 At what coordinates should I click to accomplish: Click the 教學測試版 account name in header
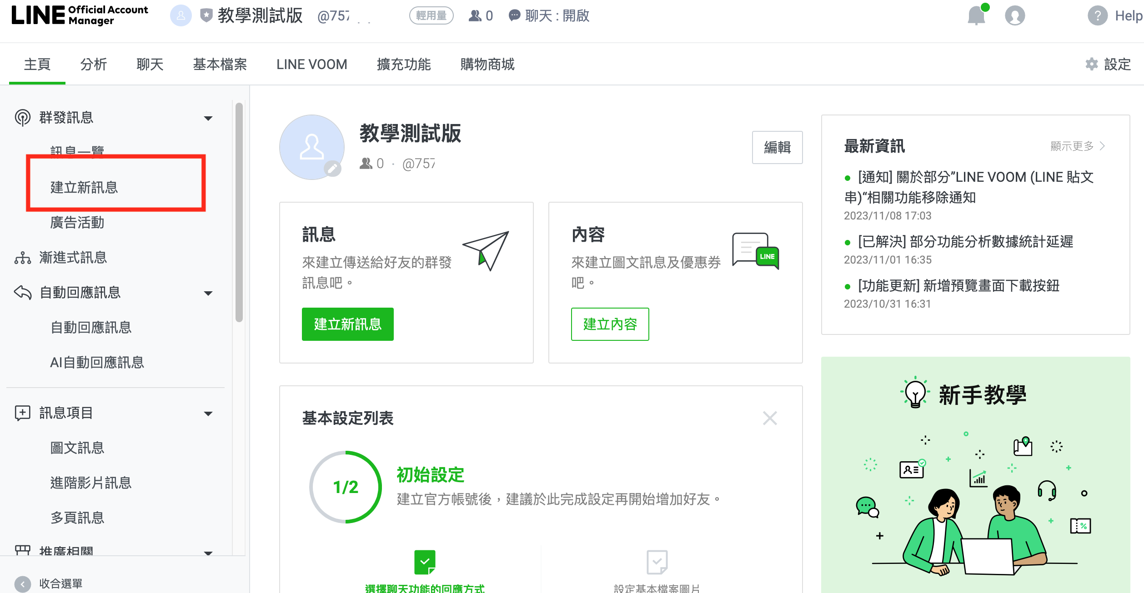(x=260, y=16)
